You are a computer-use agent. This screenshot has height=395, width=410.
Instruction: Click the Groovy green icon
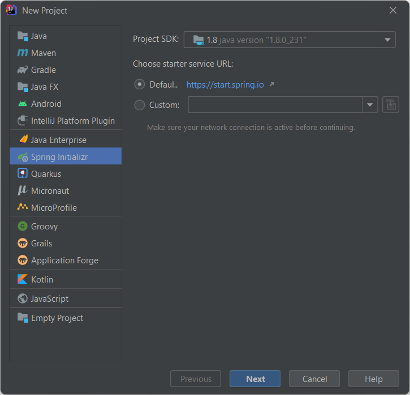(x=23, y=227)
